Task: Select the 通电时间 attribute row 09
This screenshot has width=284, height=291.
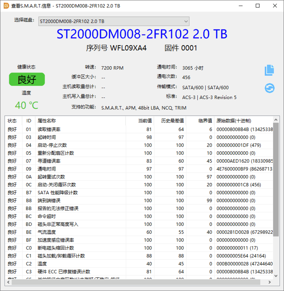Action: click(139, 169)
